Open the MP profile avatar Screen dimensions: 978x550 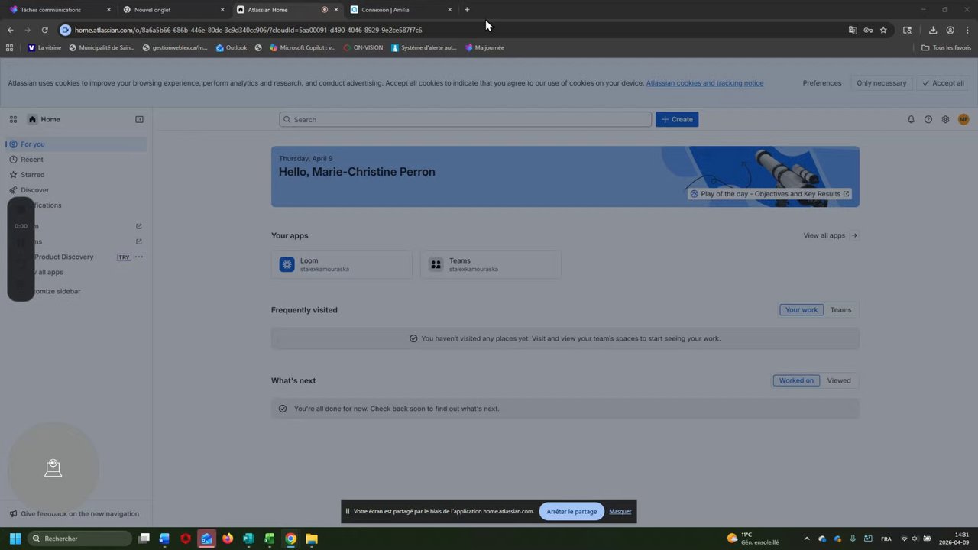[x=963, y=119]
